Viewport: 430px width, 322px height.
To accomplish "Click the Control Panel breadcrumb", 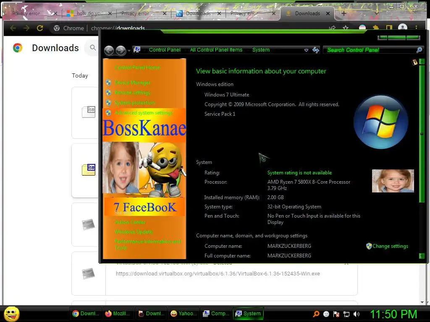I will pyautogui.click(x=165, y=50).
